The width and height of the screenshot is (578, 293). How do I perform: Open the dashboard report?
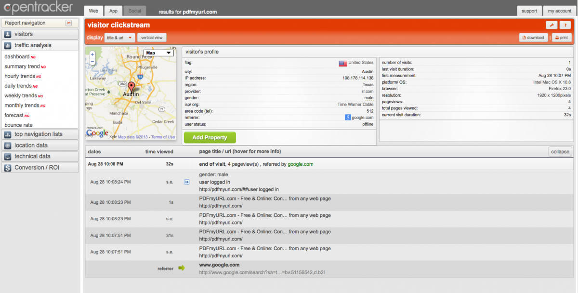pos(17,56)
